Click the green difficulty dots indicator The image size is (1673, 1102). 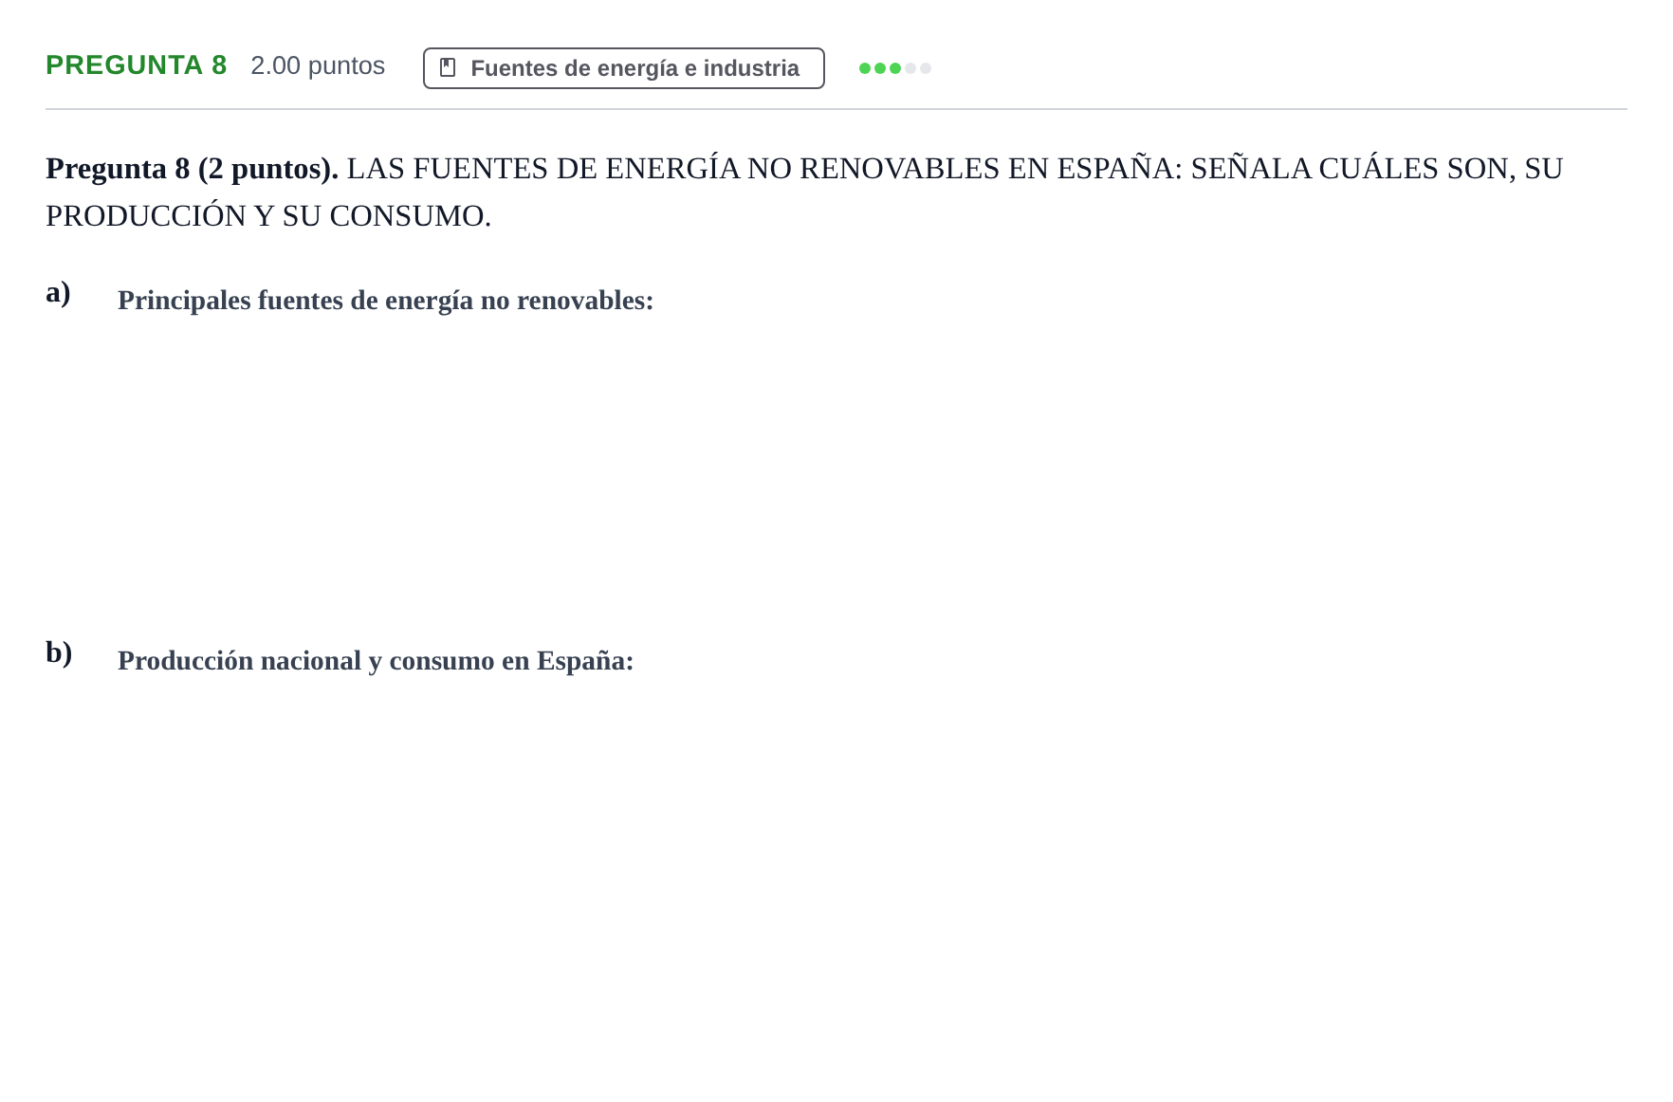(894, 68)
